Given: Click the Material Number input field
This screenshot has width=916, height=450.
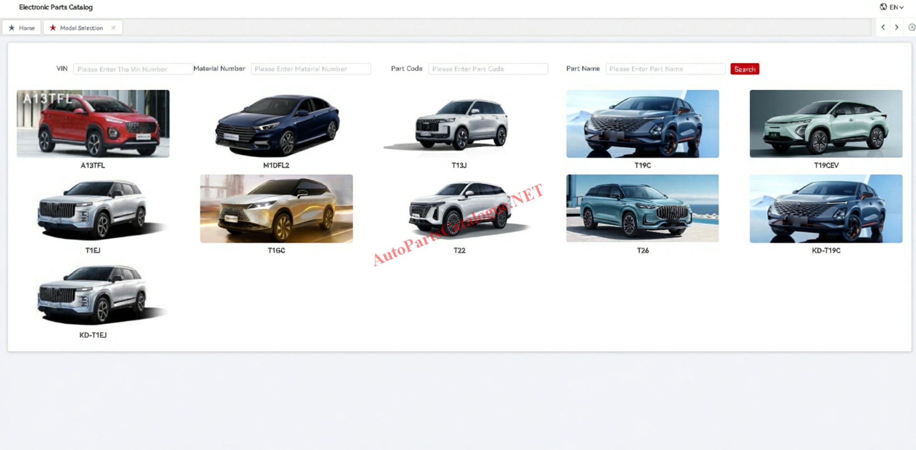Looking at the screenshot, I should coord(310,69).
